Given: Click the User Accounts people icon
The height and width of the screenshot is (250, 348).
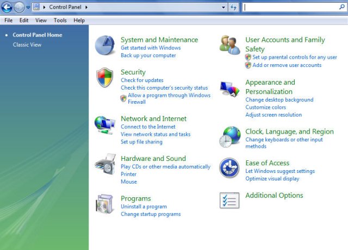Looking at the screenshot, I should 229,45.
